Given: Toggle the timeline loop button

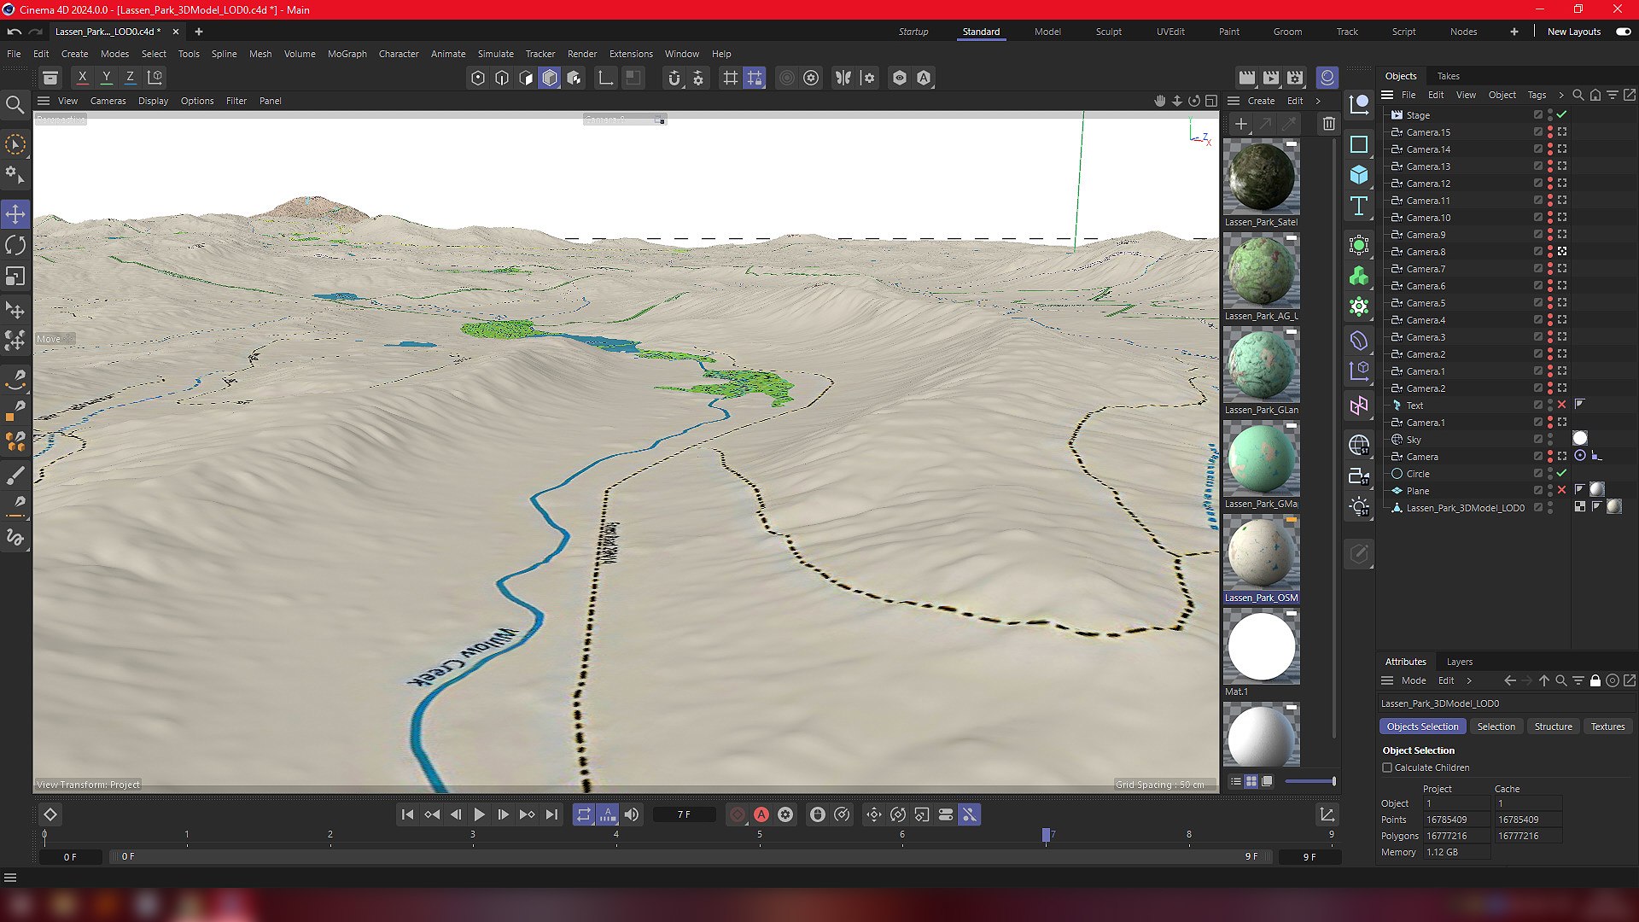Looking at the screenshot, I should [584, 814].
